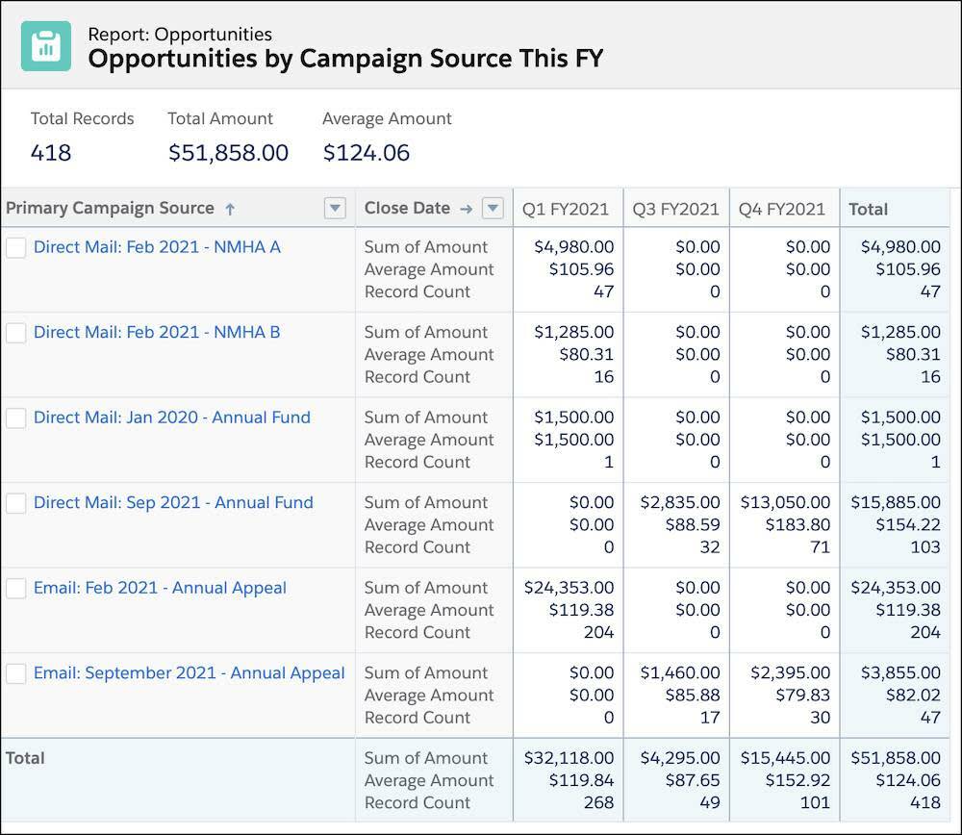Open the Primary Campaign Source column menu
The height and width of the screenshot is (835, 962).
pyautogui.click(x=335, y=208)
